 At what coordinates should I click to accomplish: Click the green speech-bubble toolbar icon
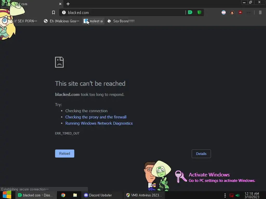190,12
